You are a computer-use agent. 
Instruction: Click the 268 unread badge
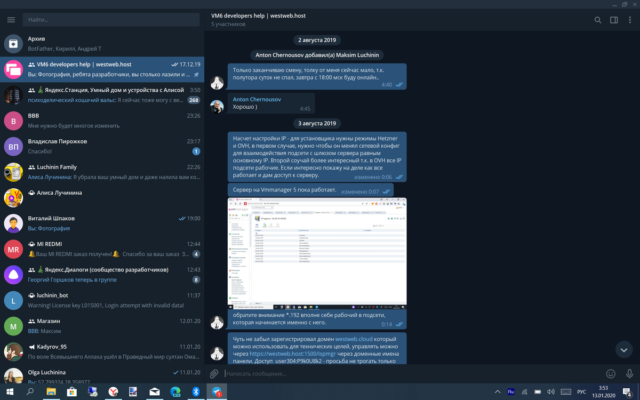point(194,100)
